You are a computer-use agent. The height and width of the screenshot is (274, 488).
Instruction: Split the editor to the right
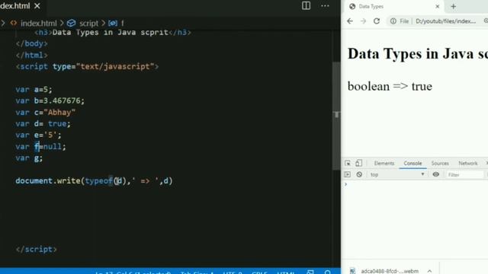306,5
